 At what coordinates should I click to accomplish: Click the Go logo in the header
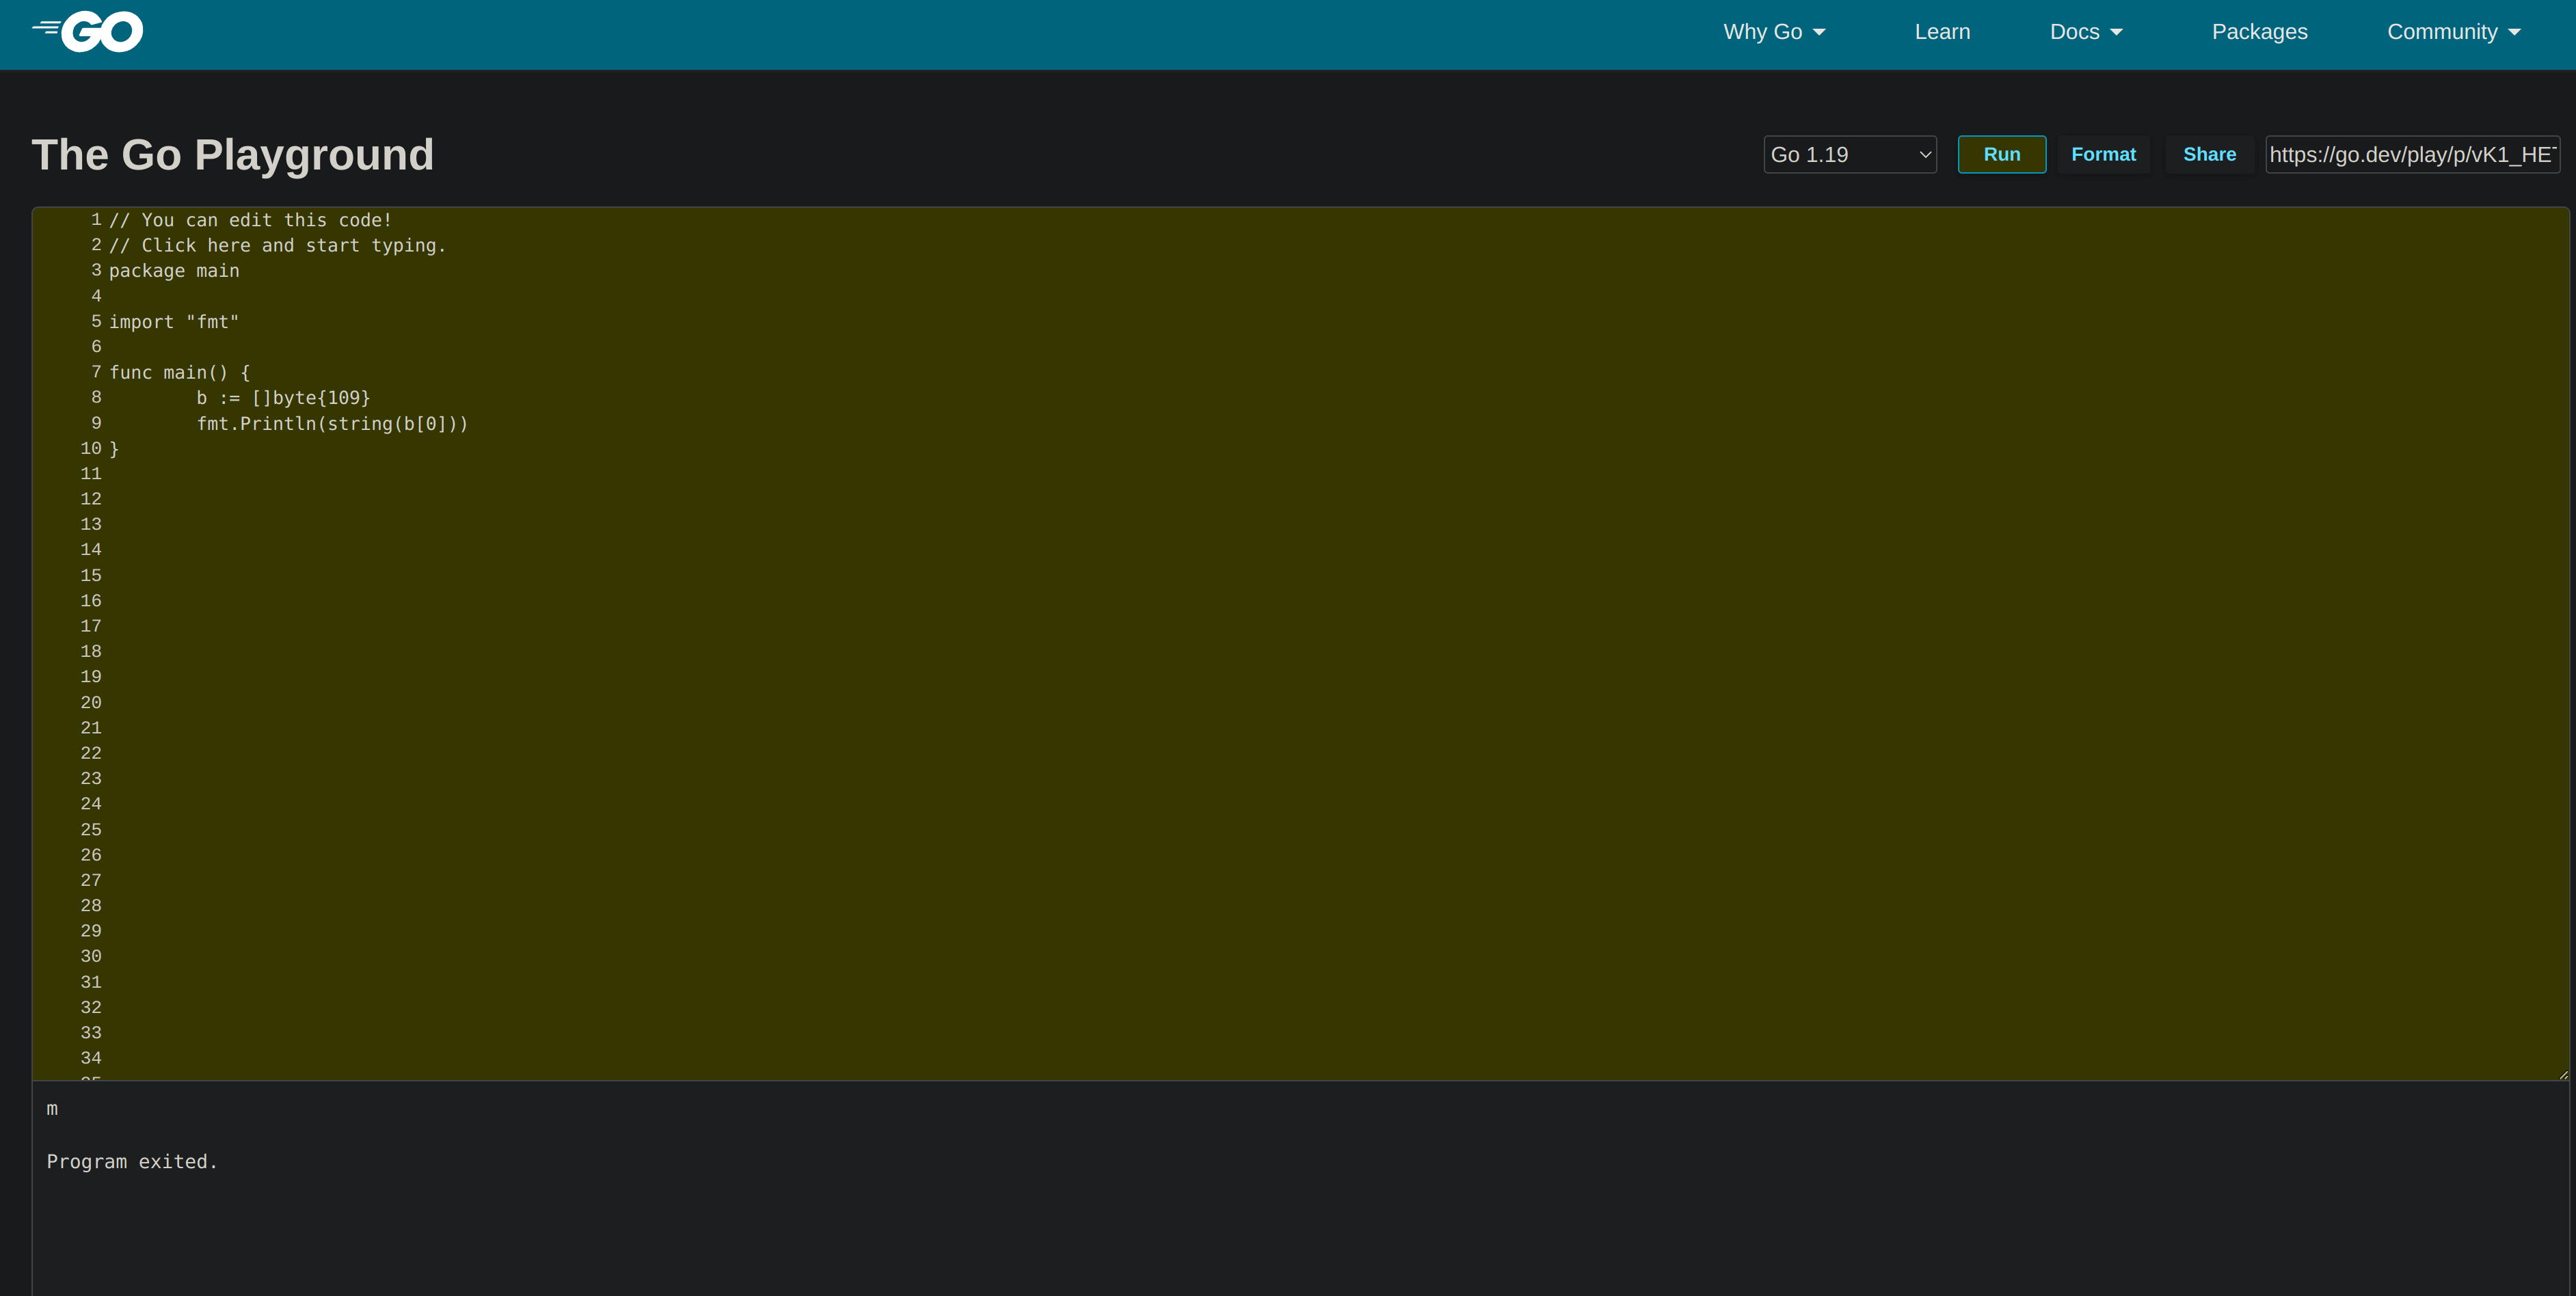[88, 31]
